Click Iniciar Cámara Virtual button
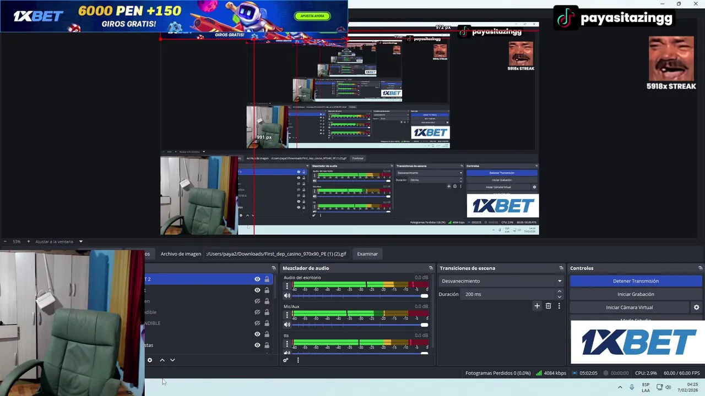This screenshot has height=396, width=705. pos(630,307)
